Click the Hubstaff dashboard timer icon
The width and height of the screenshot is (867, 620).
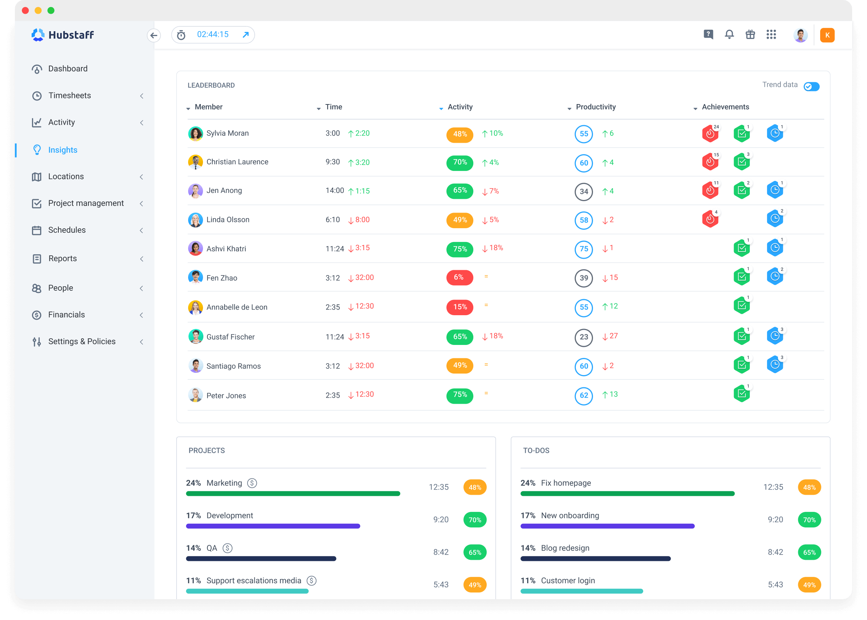(x=181, y=35)
